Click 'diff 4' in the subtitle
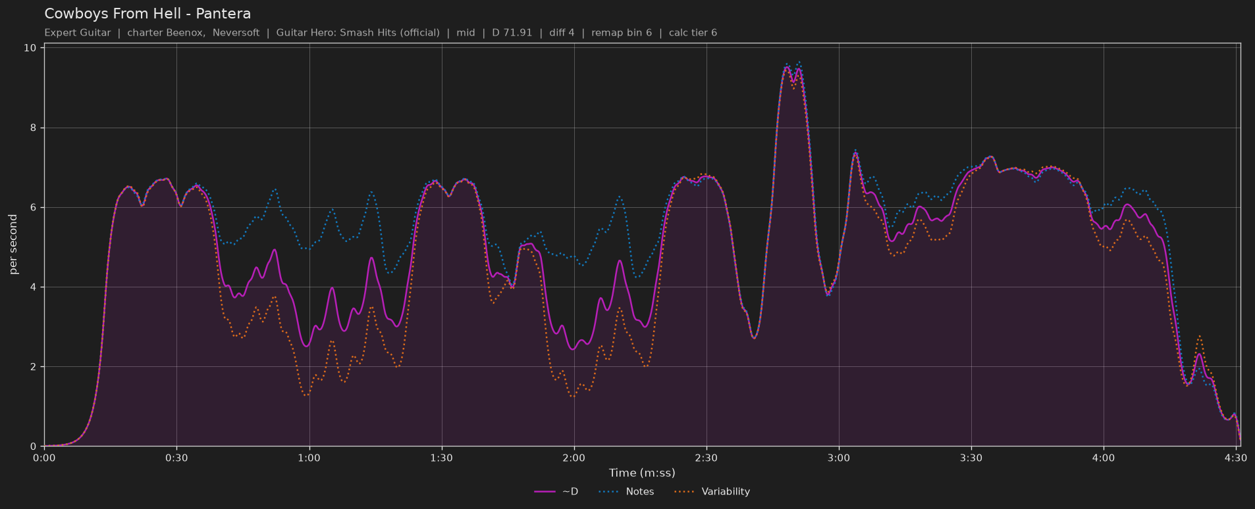Screen dimensions: 1255x509 click(x=562, y=33)
